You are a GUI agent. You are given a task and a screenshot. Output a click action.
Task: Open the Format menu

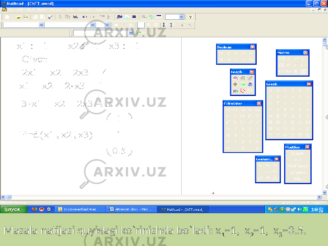(x=56, y=10)
